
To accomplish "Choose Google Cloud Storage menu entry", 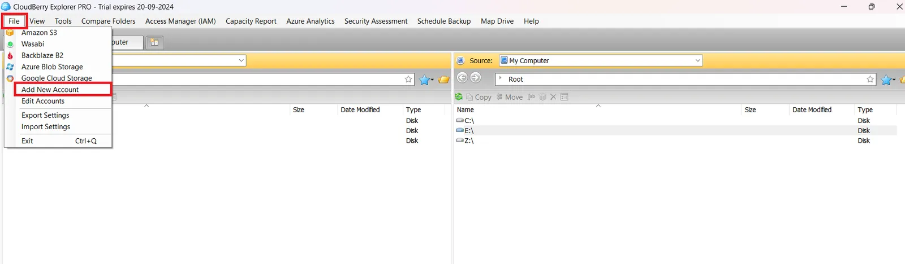I will (58, 78).
